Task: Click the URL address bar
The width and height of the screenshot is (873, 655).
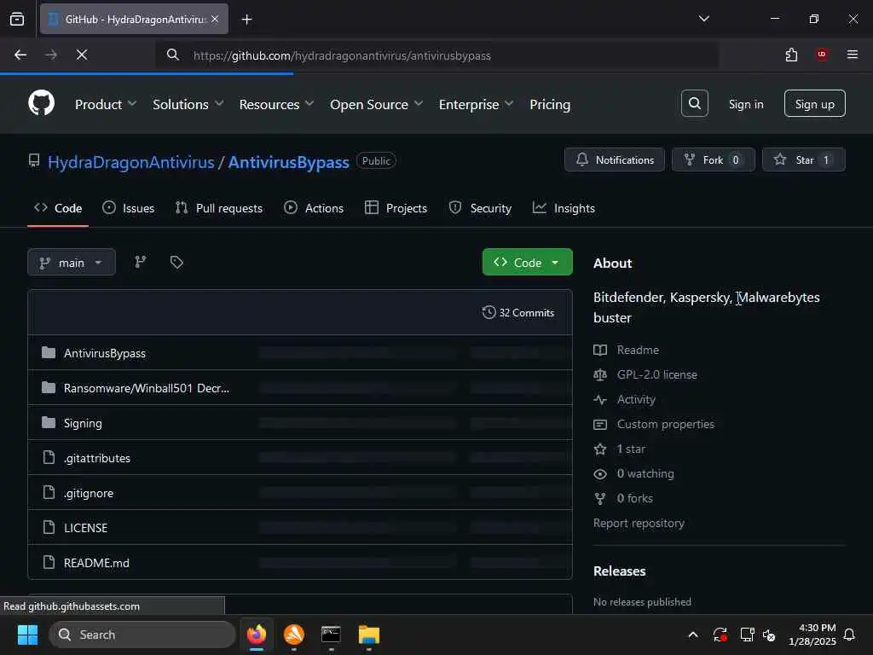Action: pyautogui.click(x=436, y=55)
